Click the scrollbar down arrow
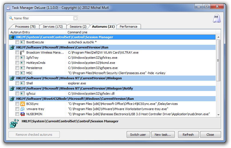The width and height of the screenshot is (231, 148). (218, 115)
